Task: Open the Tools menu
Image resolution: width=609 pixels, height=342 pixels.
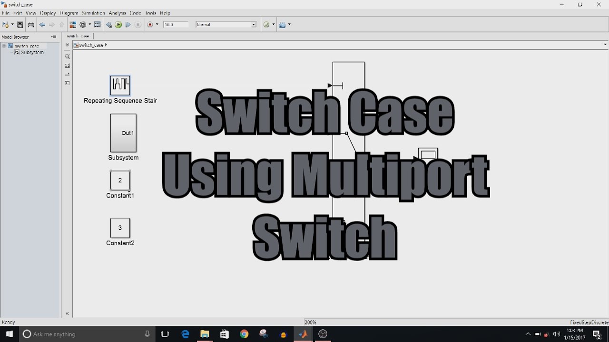Action: [x=151, y=13]
